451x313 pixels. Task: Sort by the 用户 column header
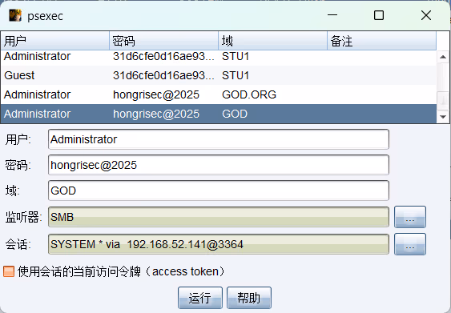click(55, 41)
